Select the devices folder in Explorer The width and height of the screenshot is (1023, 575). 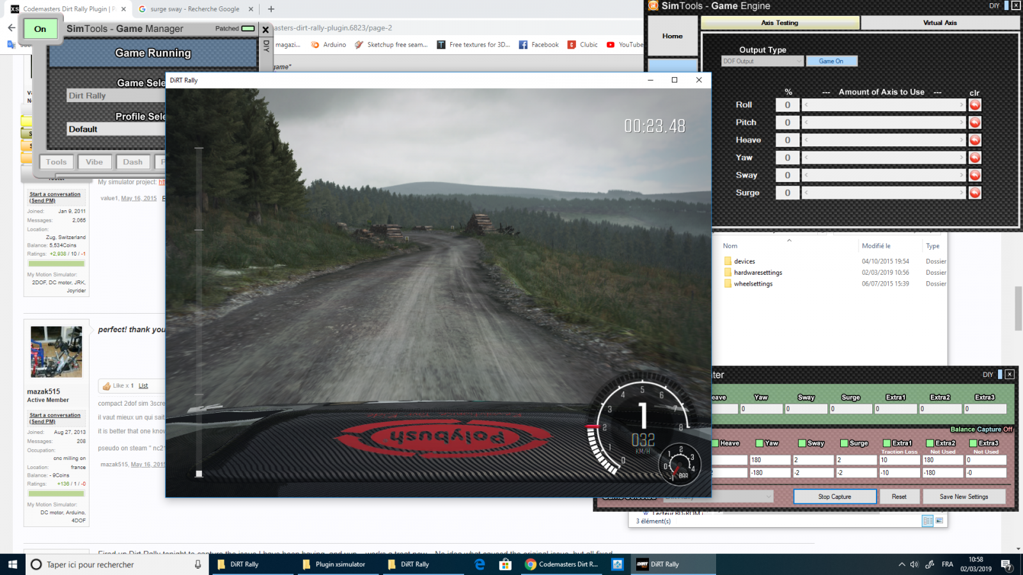(744, 261)
